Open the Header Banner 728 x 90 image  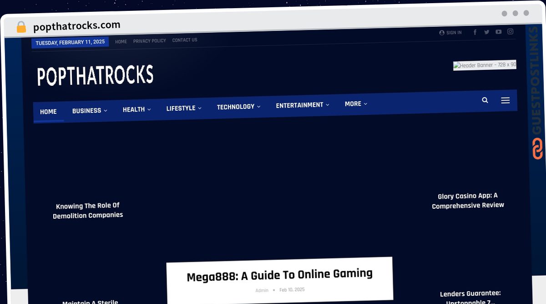485,65
